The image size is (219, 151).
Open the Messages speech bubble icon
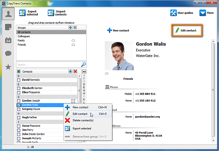pos(8,53)
